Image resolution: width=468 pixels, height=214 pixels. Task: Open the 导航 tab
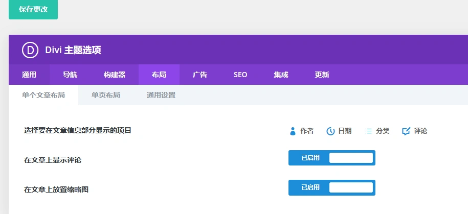click(70, 75)
